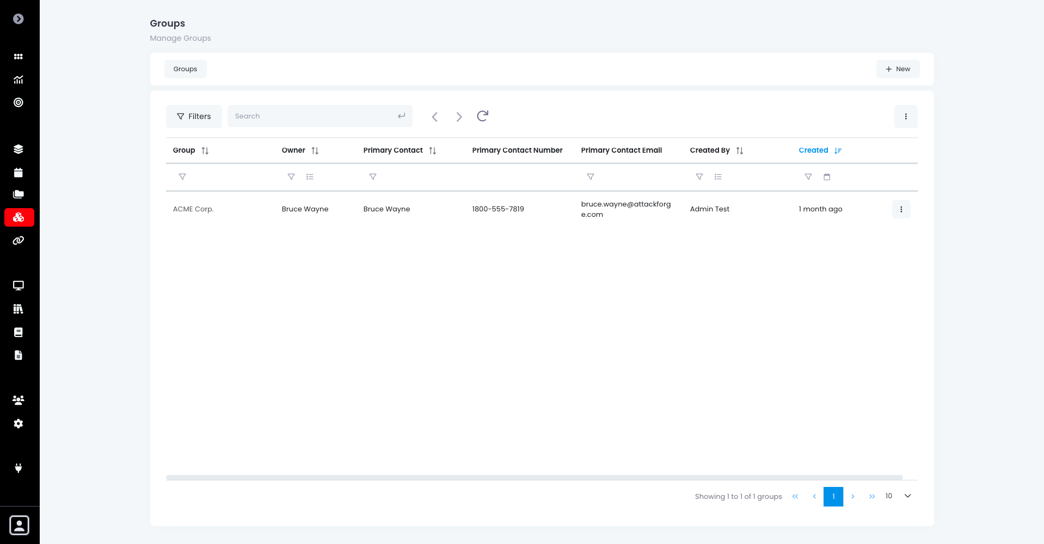This screenshot has height=544, width=1044.
Task: Toggle the Owner column list filter
Action: [x=310, y=177]
